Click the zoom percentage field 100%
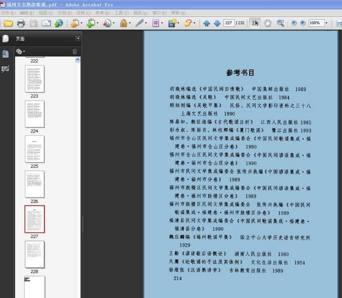Image resolution: width=342 pixels, height=298 pixels. (x=316, y=23)
